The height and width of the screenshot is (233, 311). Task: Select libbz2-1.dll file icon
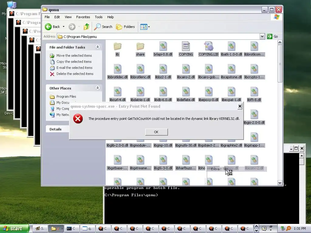click(163, 69)
